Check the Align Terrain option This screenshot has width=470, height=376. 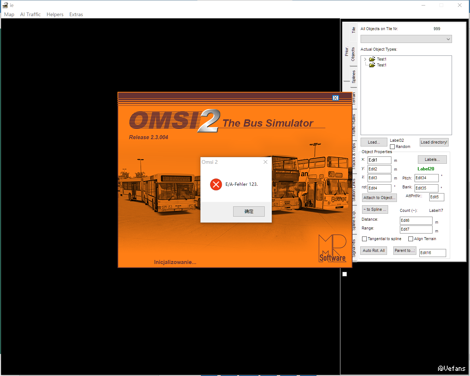pyautogui.click(x=411, y=239)
